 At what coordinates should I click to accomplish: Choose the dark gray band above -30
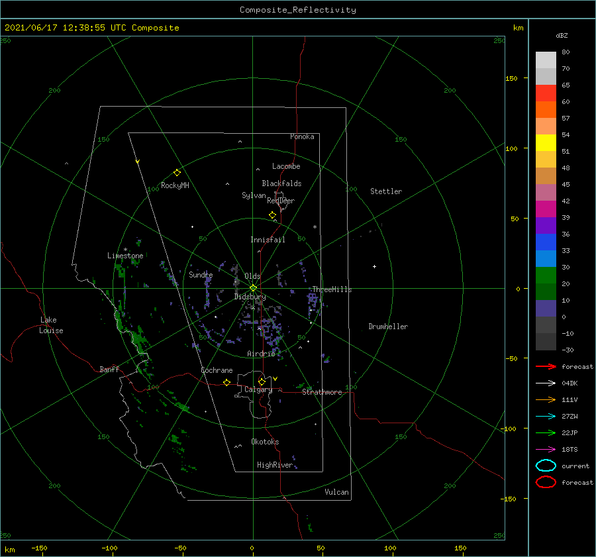point(546,342)
